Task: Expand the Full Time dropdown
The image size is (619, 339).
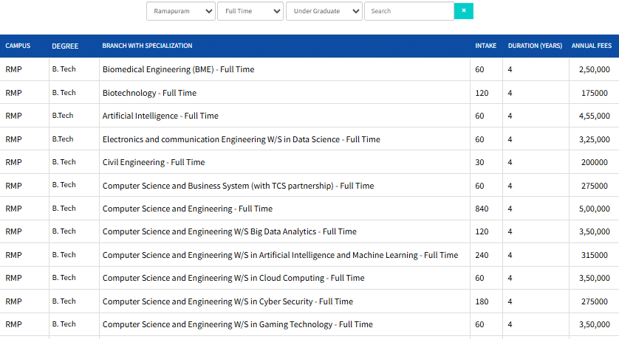Action: 250,11
